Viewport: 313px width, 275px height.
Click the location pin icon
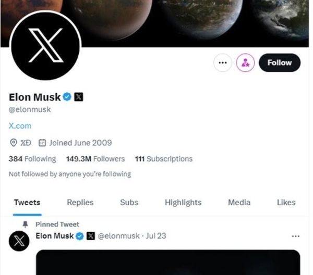click(14, 143)
